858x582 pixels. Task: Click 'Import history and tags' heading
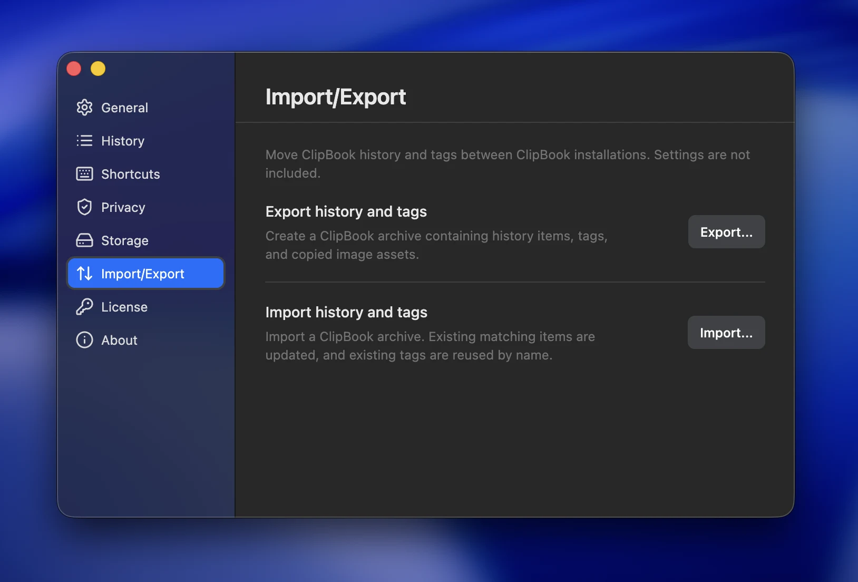click(346, 312)
